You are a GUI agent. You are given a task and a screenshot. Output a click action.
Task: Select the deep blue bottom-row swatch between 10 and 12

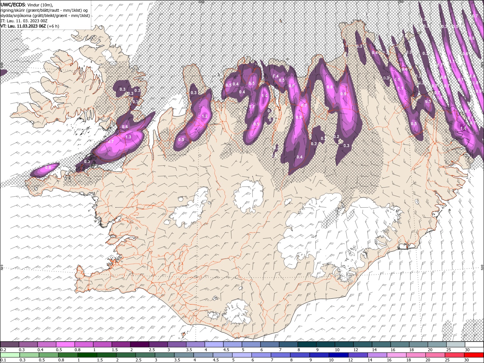[338, 355]
